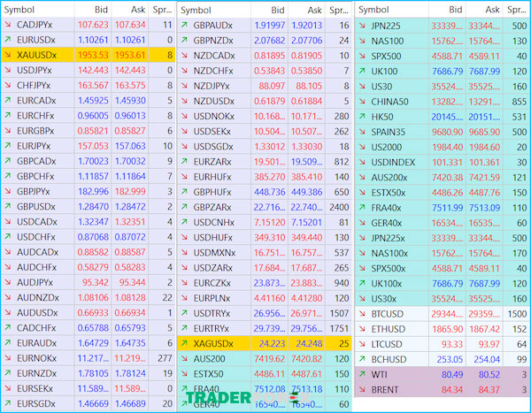The height and width of the screenshot is (413, 531).
Task: Click the down arrow icon beside ETHUSD
Action: click(362, 329)
